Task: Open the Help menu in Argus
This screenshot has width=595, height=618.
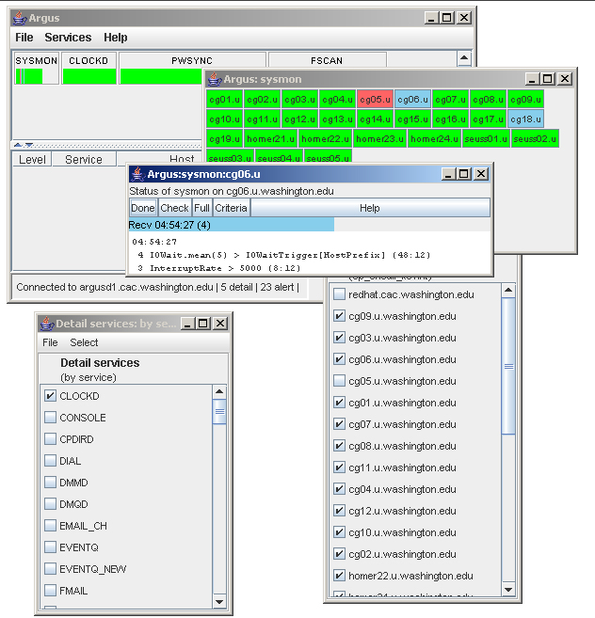Action: [x=115, y=38]
